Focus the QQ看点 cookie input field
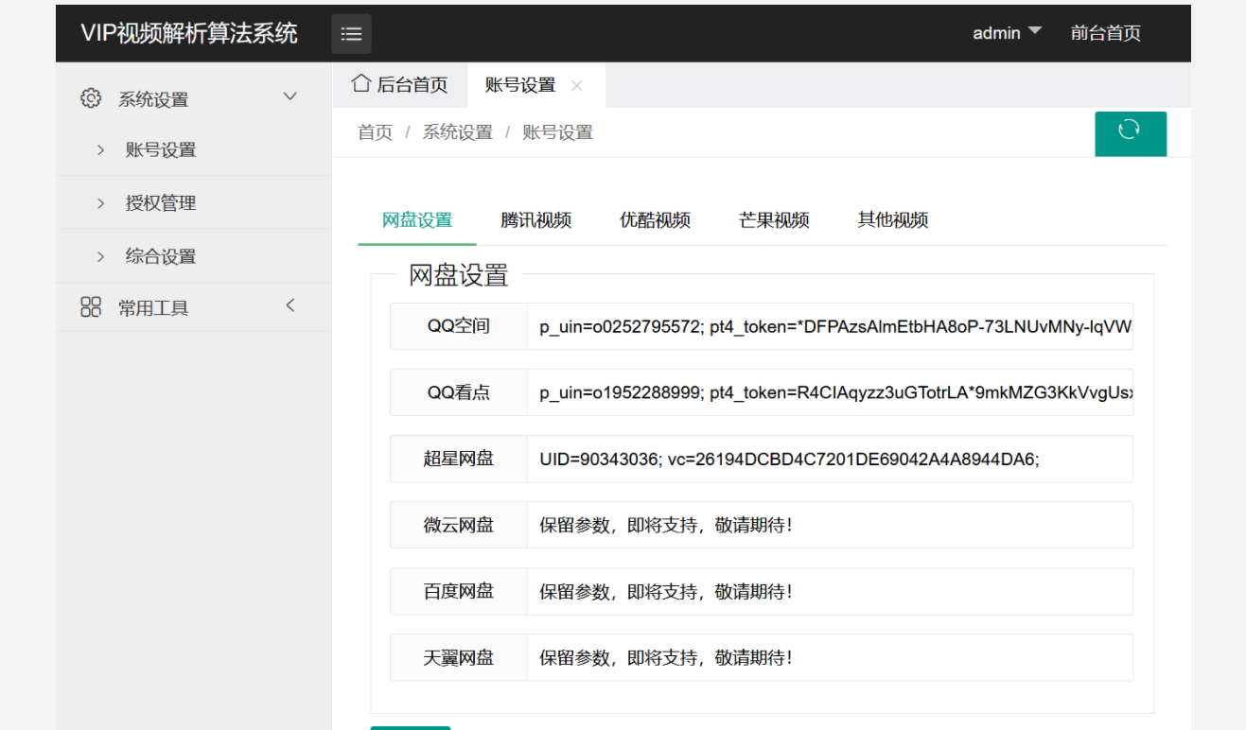Image resolution: width=1246 pixels, height=730 pixels. pos(830,392)
